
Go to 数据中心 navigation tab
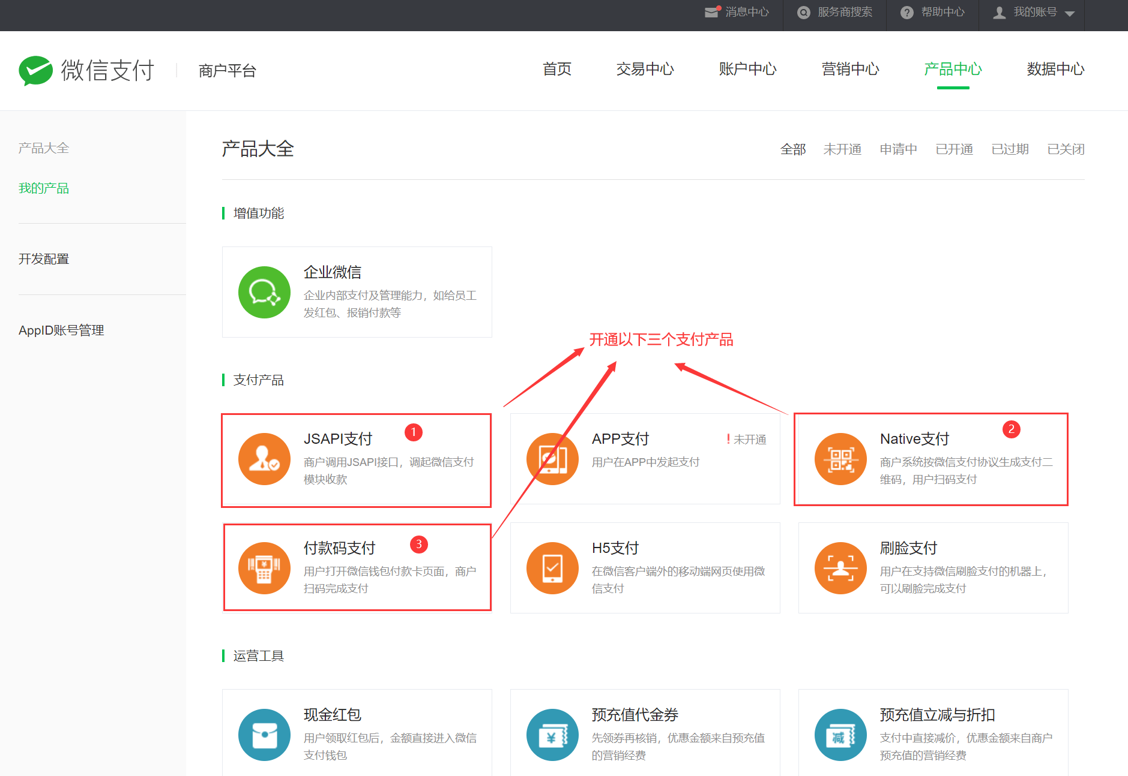click(1055, 70)
